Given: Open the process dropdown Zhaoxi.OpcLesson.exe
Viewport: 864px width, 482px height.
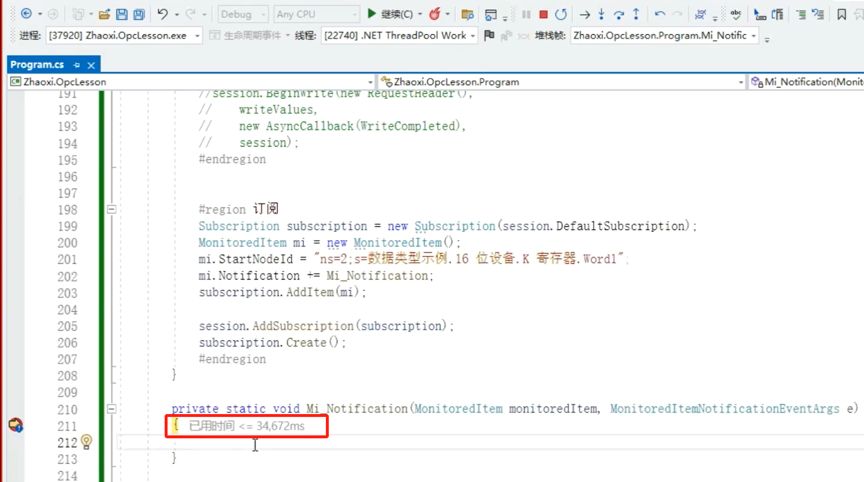Looking at the screenshot, I should pos(197,36).
